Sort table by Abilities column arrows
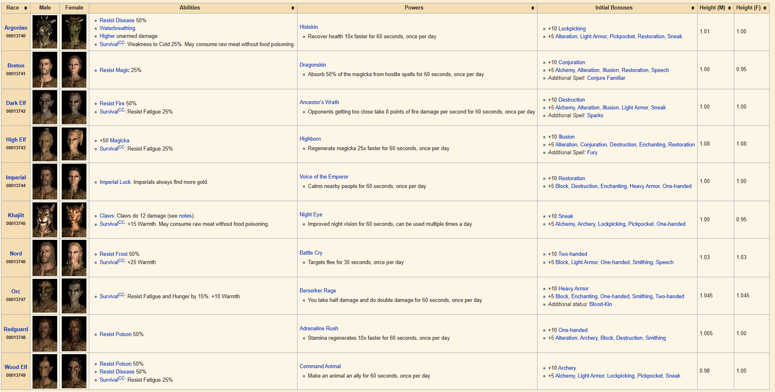 293,8
